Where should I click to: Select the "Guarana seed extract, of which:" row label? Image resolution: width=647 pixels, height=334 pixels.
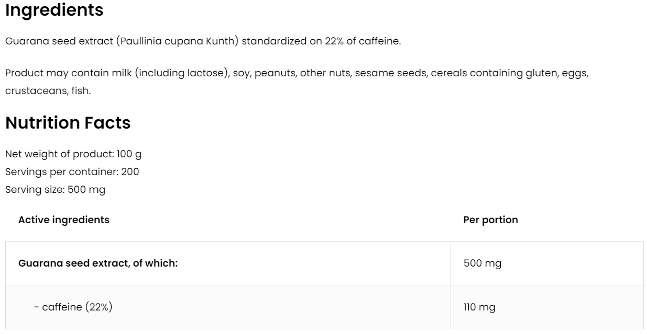tap(98, 263)
